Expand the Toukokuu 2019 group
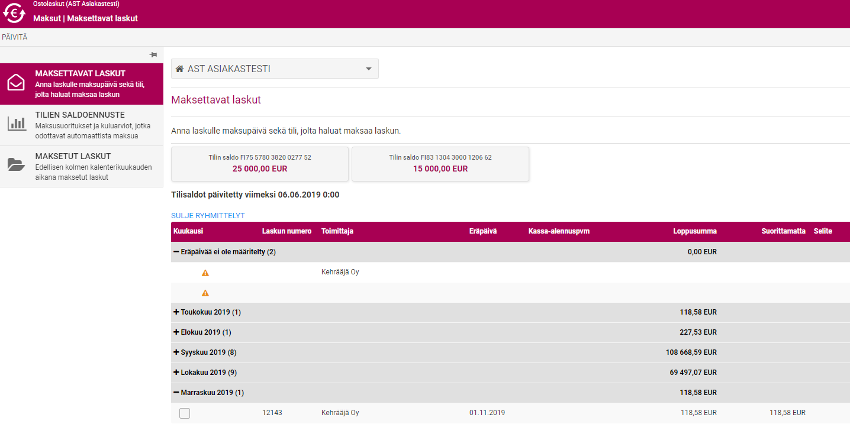 (176, 312)
